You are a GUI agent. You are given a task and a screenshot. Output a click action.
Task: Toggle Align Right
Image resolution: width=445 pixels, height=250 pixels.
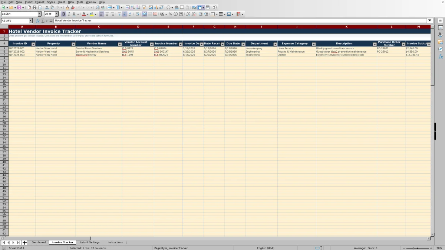pyautogui.click(x=112, y=14)
